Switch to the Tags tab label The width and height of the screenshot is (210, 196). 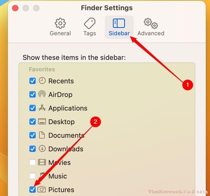tap(90, 33)
